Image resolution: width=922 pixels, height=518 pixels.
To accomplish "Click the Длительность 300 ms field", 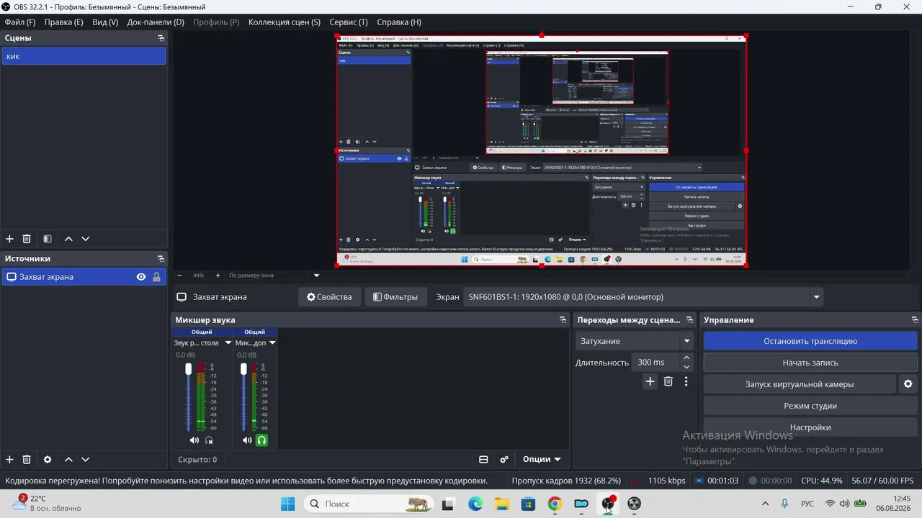I will (x=655, y=363).
